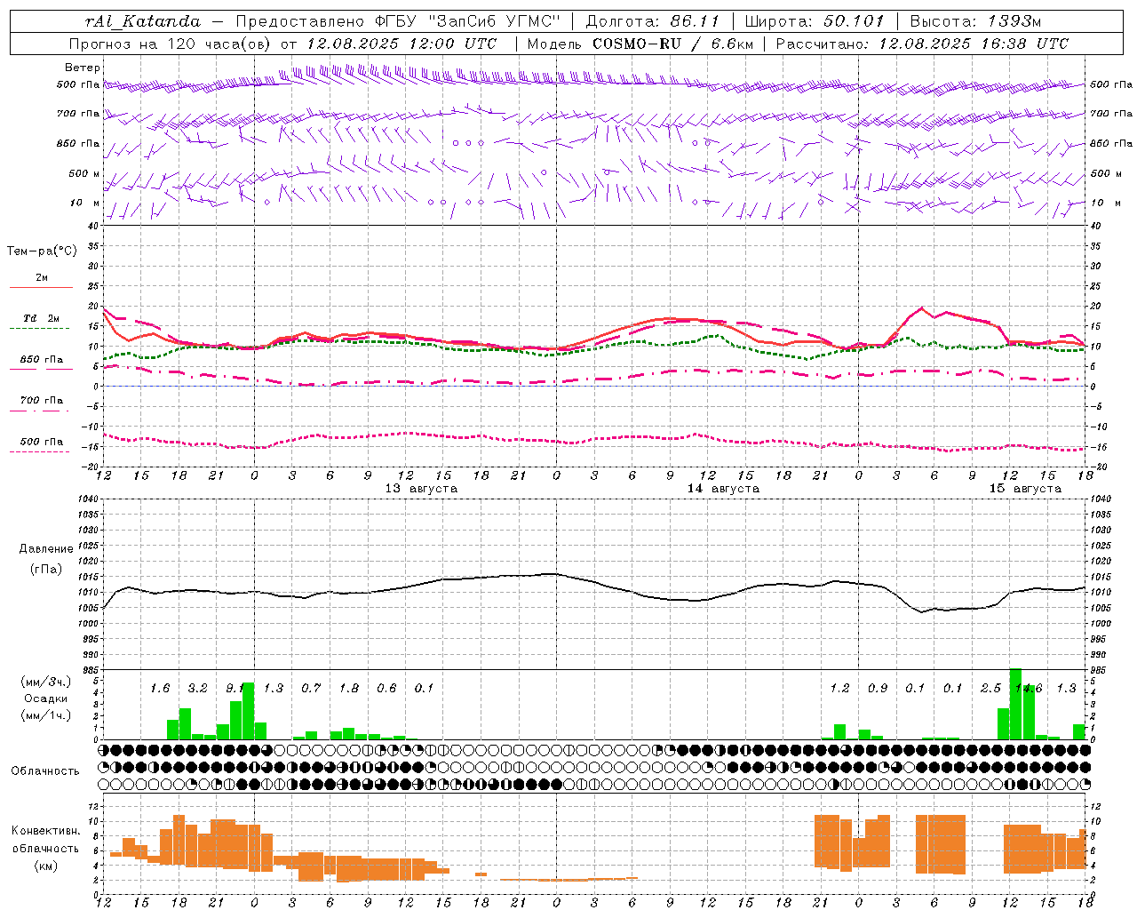Click the 2.5 precipitation total
1137x910 pixels.
990,689
